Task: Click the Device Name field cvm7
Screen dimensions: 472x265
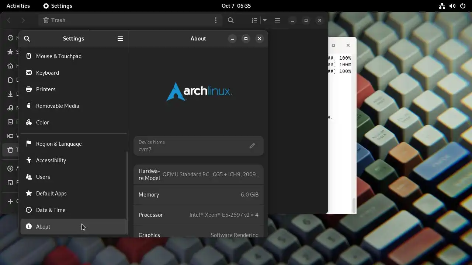Action: coord(198,146)
